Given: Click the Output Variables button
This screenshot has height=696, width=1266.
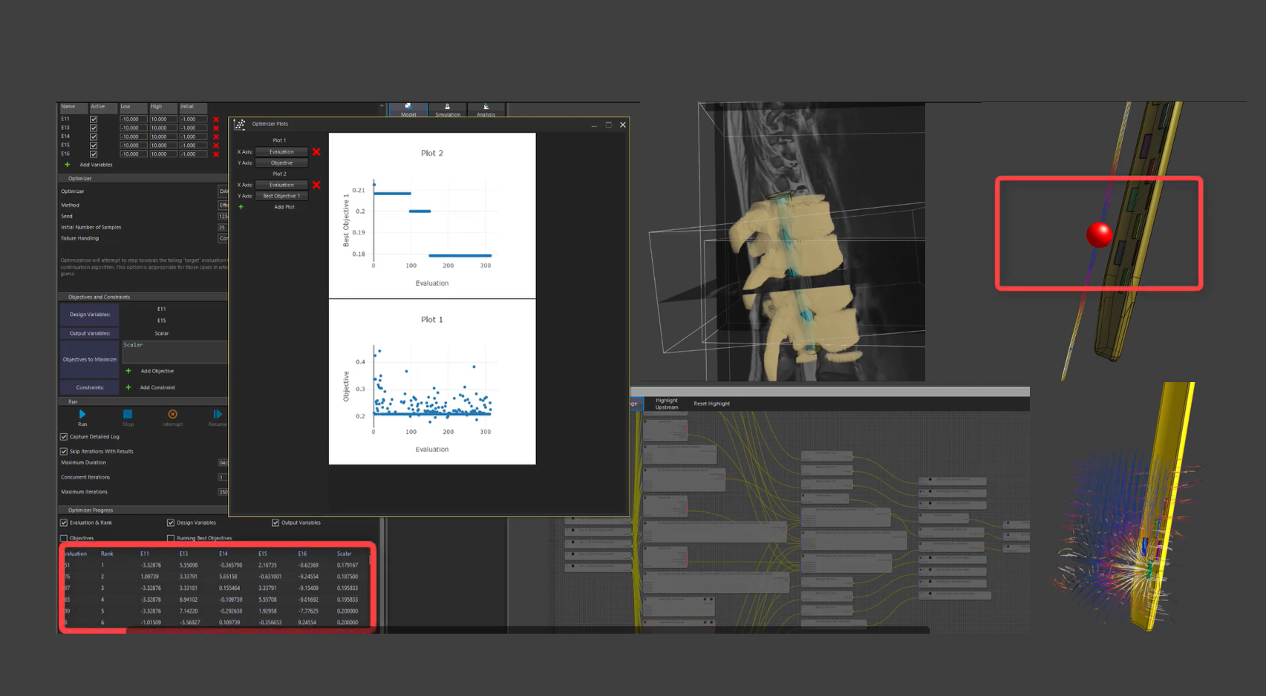Looking at the screenshot, I should point(90,333).
